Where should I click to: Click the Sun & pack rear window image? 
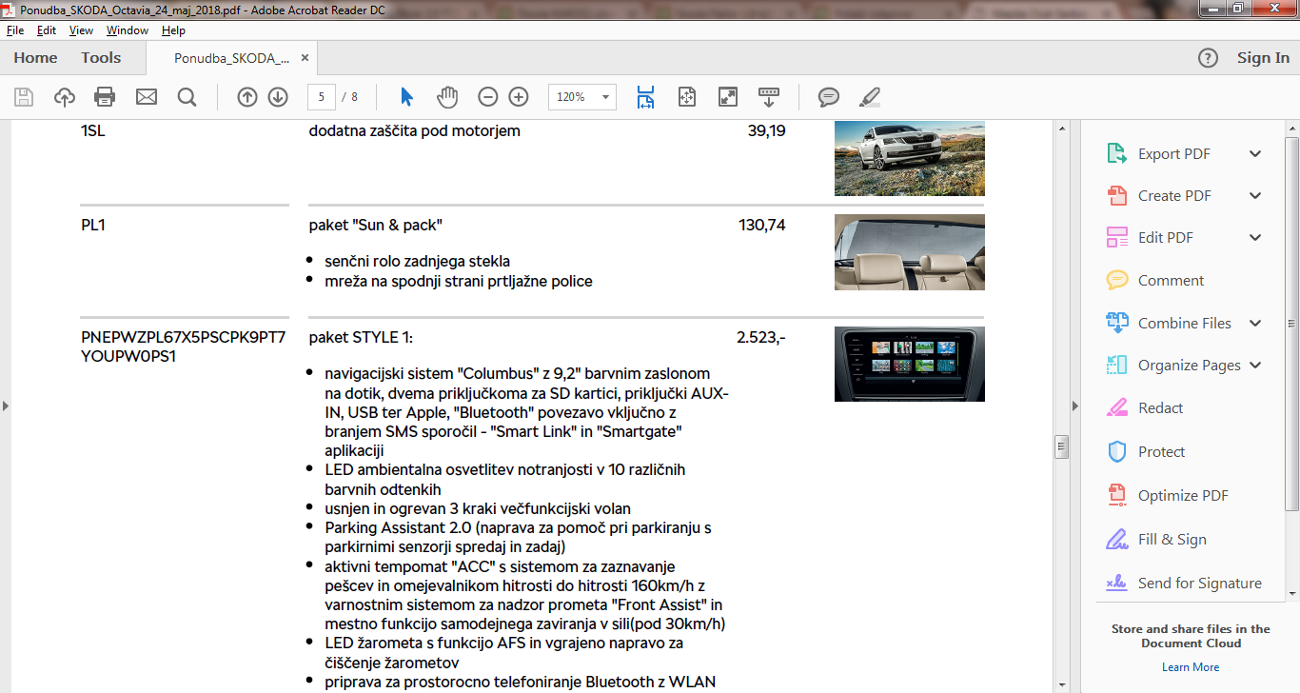coord(910,252)
